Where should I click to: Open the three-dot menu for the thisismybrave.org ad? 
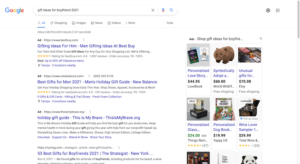[x=90, y=112]
